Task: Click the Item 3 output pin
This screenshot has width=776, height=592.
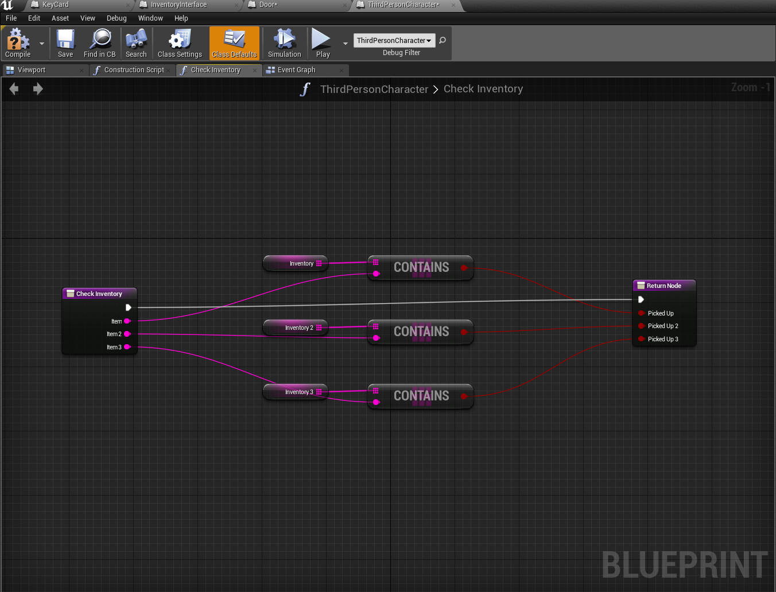Action: coord(127,347)
